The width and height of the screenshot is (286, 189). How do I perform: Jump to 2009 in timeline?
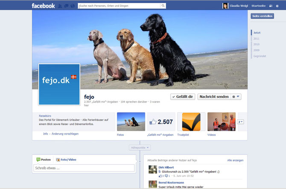point(256,50)
